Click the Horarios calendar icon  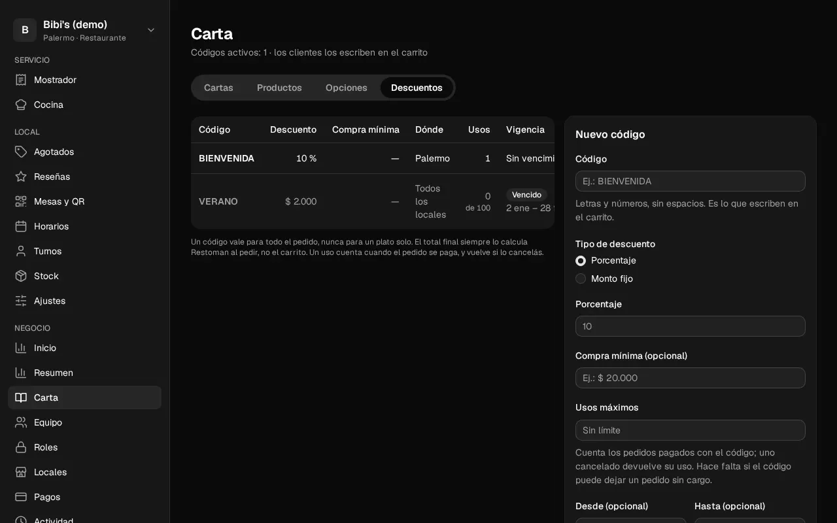tap(21, 226)
